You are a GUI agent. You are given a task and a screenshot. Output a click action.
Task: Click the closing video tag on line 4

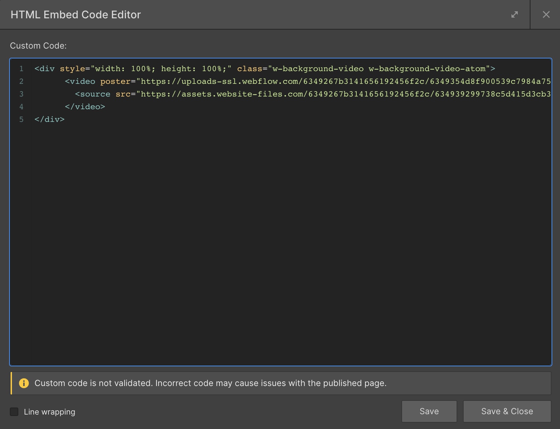tap(85, 107)
